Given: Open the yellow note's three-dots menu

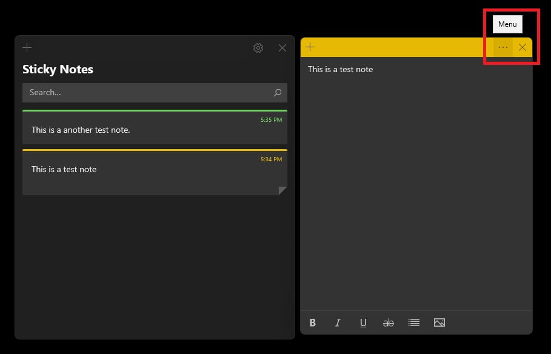Looking at the screenshot, I should 503,47.
